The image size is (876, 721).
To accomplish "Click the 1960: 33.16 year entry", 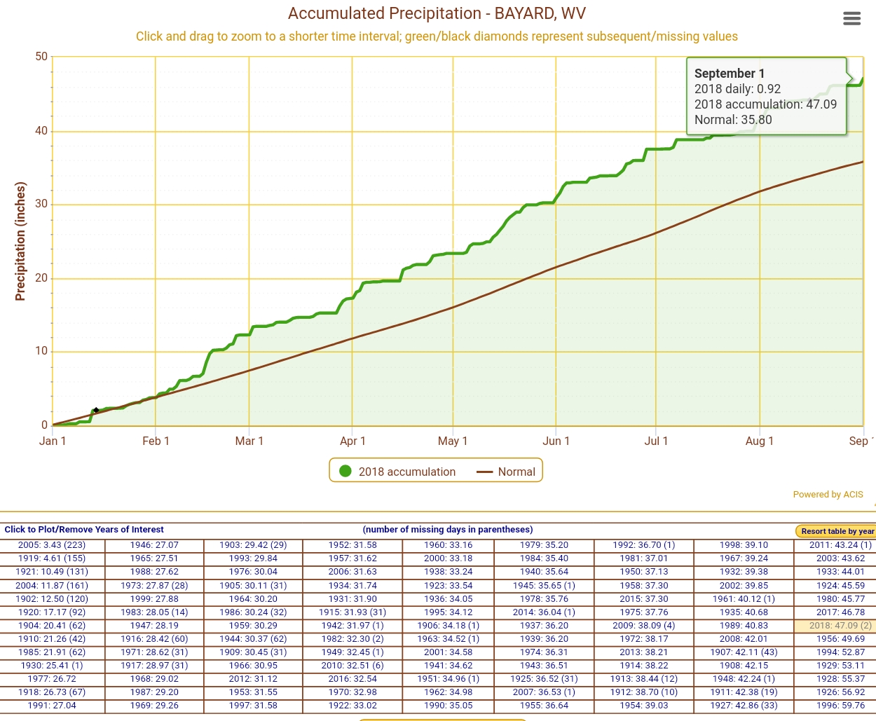I will pos(448,545).
